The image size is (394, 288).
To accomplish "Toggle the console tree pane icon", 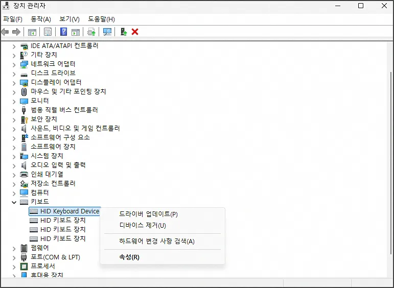I will (x=32, y=32).
